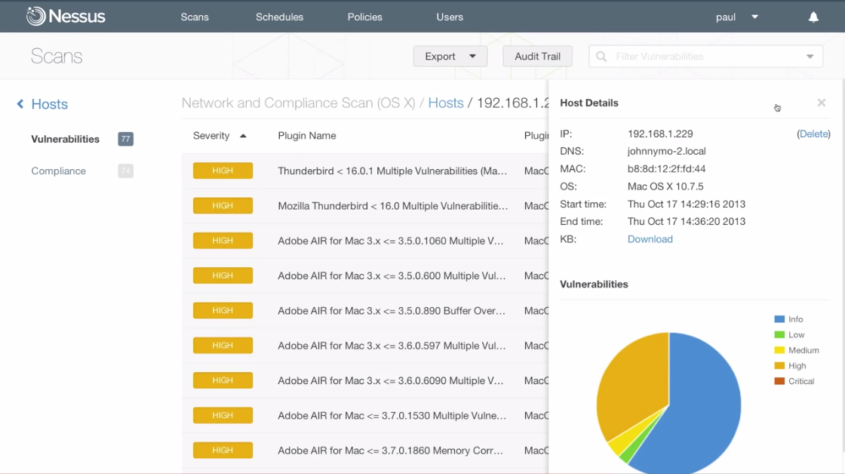Image resolution: width=845 pixels, height=474 pixels.
Task: Open the notifications bell
Action: pos(813,17)
